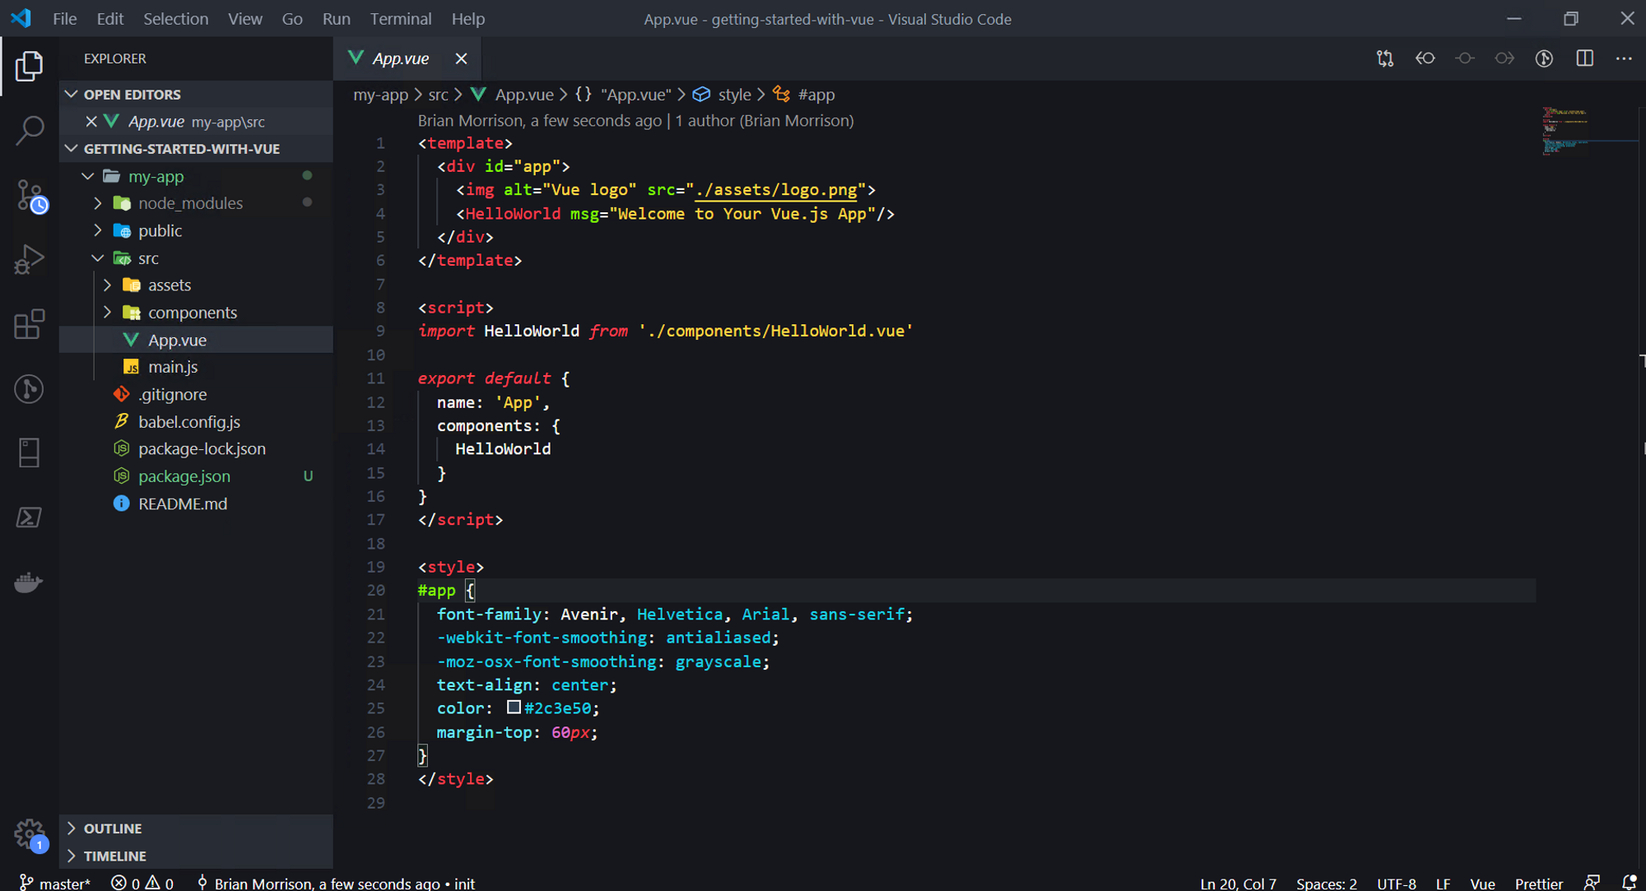Expand the assets folder
Screen dimensions: 1646x891
click(x=108, y=285)
